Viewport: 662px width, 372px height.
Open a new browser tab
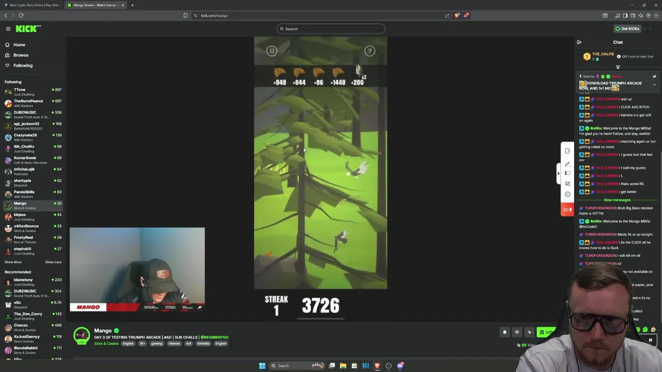coord(132,5)
